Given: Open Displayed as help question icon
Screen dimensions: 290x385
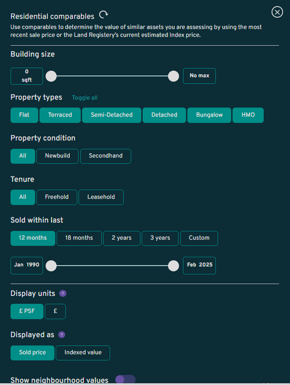Looking at the screenshot, I should (62, 335).
